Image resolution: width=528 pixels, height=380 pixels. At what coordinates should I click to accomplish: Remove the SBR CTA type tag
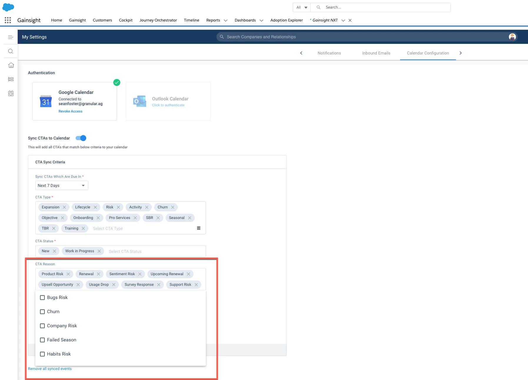click(x=158, y=218)
